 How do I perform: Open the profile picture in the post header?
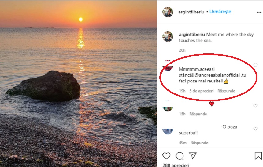coord(168,12)
